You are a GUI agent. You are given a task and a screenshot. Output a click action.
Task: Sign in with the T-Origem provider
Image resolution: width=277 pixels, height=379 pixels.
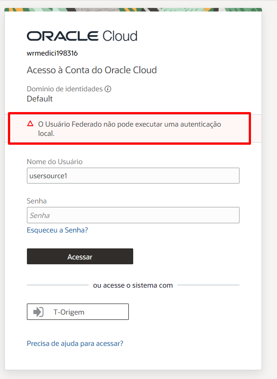(x=78, y=312)
